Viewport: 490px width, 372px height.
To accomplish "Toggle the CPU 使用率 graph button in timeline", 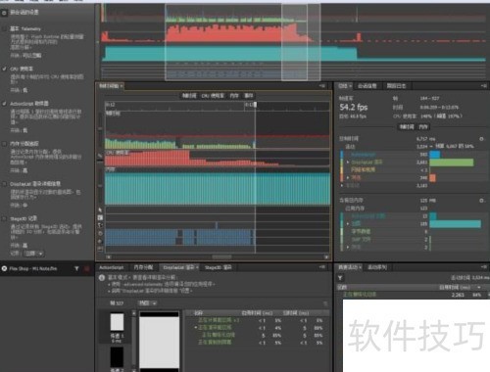I will 213,96.
